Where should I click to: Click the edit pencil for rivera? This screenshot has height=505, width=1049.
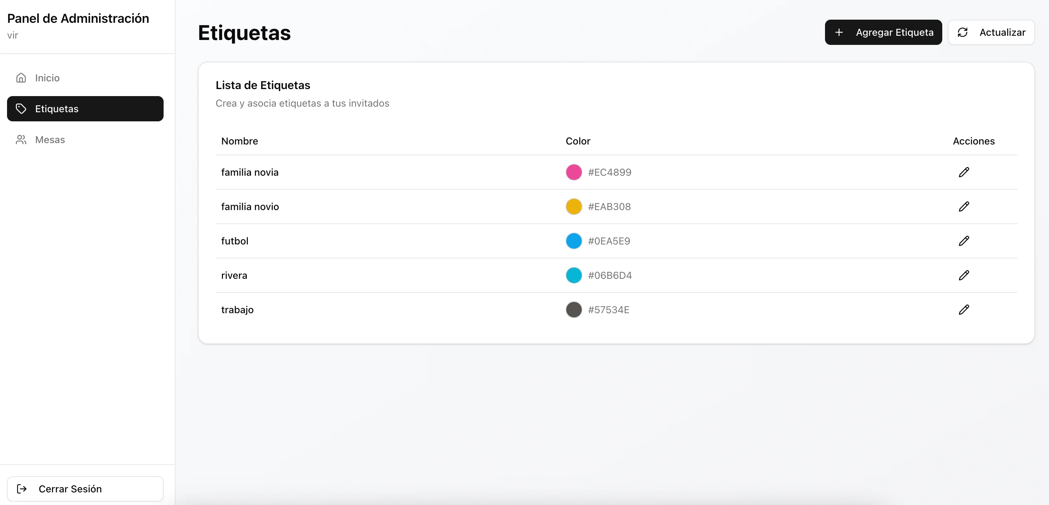pyautogui.click(x=964, y=275)
